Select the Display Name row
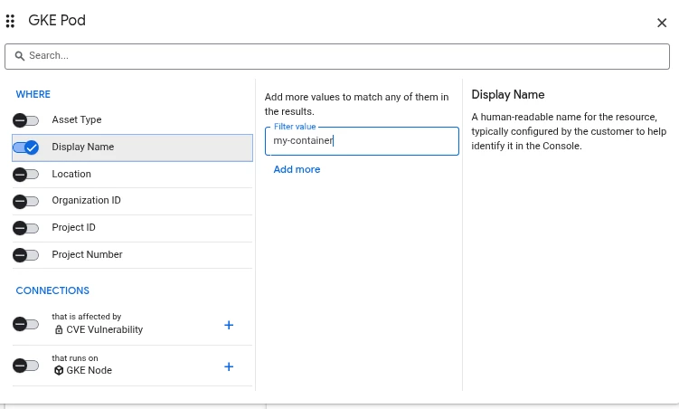679x409 pixels. (x=133, y=147)
